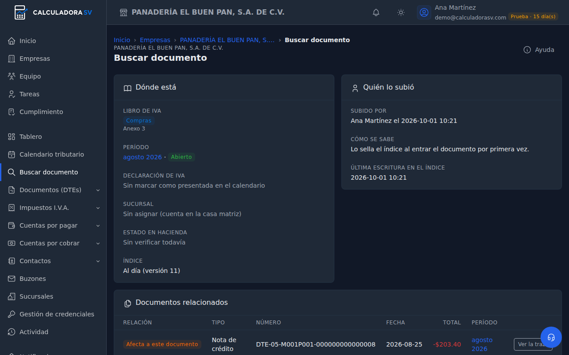Image resolution: width=569 pixels, height=355 pixels.
Task: Click the company storefront icon in header
Action: 124,12
